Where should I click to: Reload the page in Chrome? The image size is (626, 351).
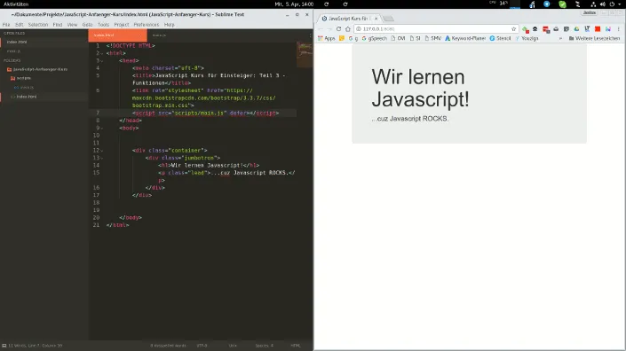(338, 29)
